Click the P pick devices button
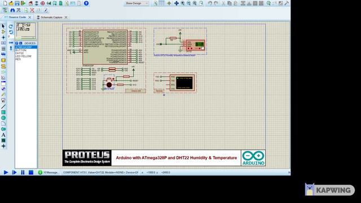Image resolution: width=361 pixels, height=203 pixels. coord(17,43)
